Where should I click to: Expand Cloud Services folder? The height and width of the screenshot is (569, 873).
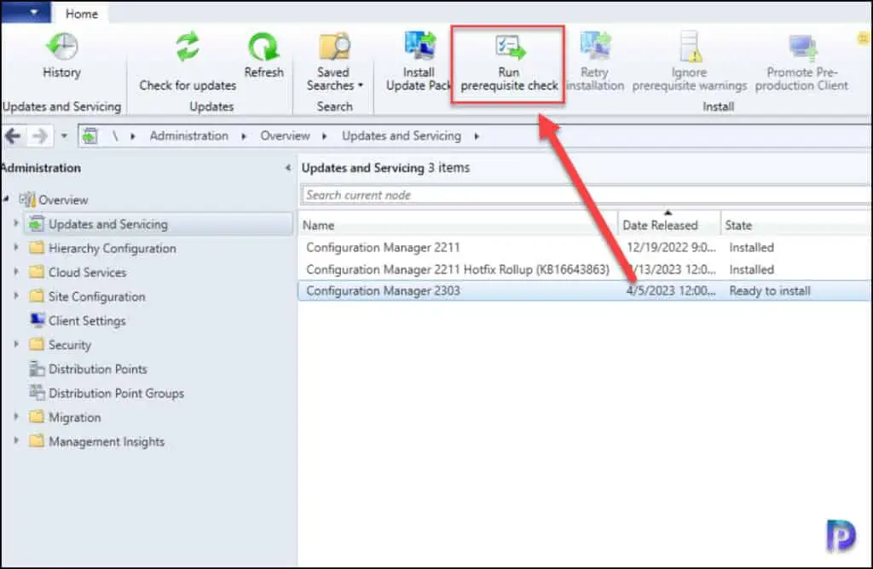(15, 272)
